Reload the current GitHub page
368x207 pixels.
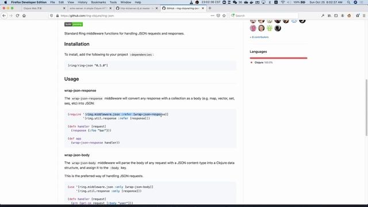(17, 16)
